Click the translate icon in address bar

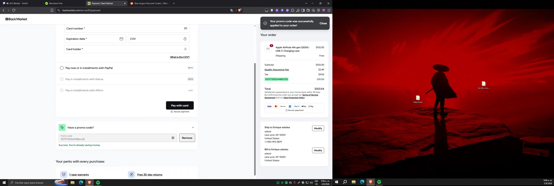point(232,10)
